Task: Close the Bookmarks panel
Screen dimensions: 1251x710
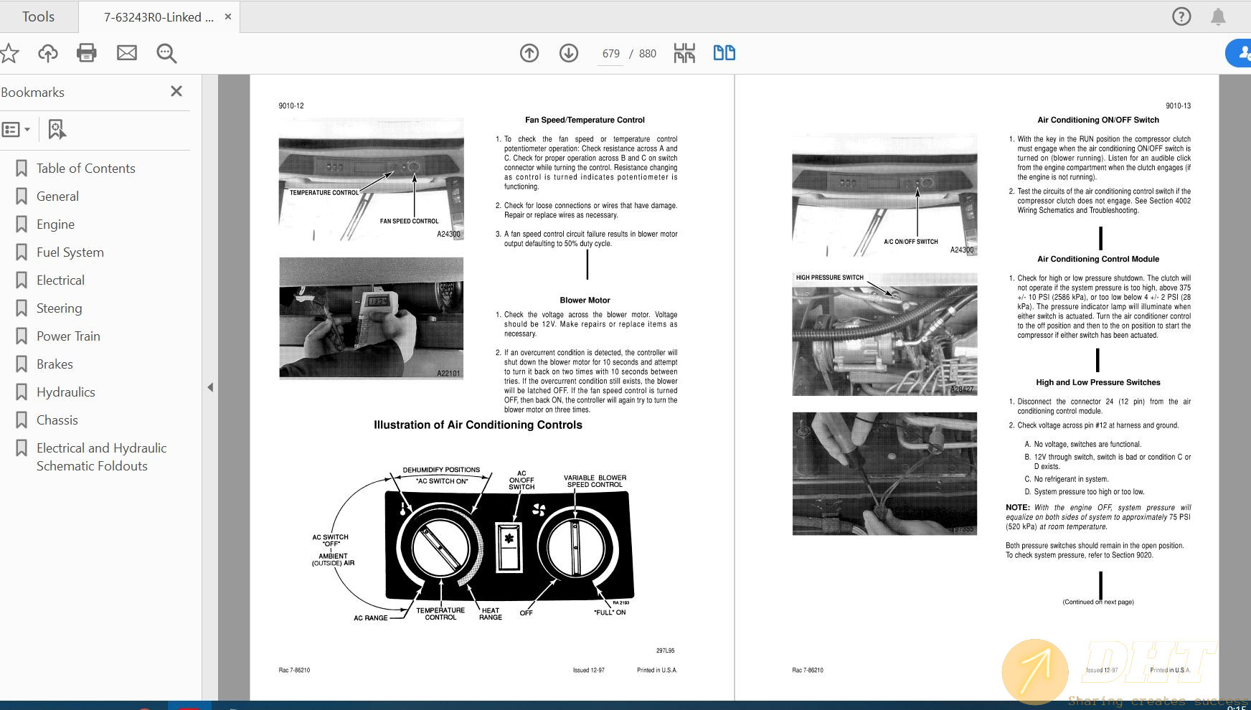Action: pyautogui.click(x=176, y=91)
